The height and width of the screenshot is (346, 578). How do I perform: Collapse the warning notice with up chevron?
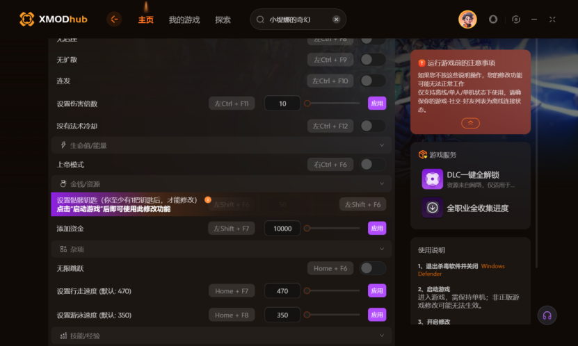pos(470,123)
